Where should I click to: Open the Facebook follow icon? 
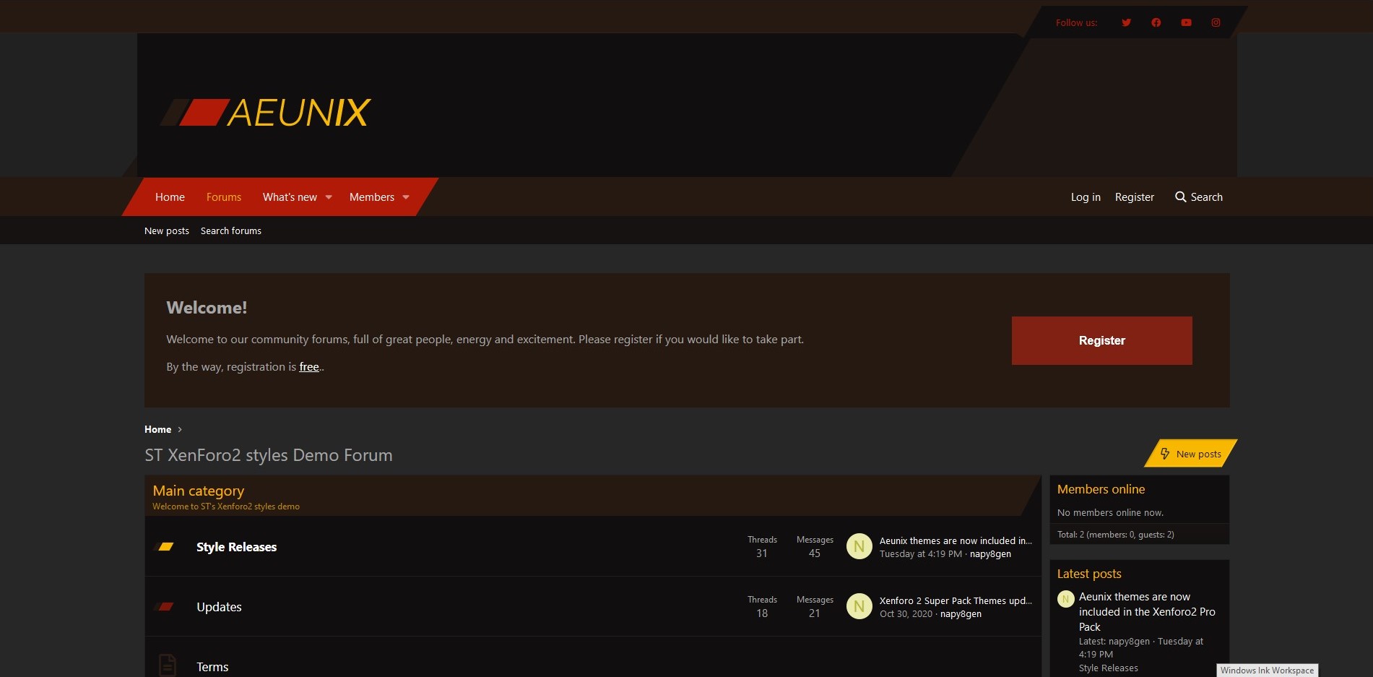(x=1156, y=22)
